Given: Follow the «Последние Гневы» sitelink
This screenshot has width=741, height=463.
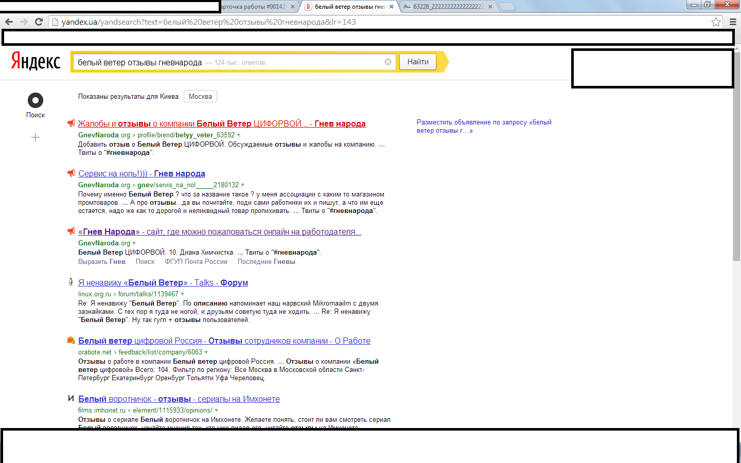Looking at the screenshot, I should 267,261.
